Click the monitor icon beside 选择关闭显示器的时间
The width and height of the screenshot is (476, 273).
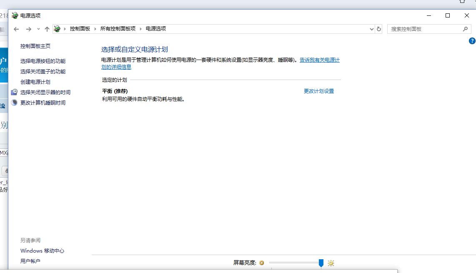(14, 92)
